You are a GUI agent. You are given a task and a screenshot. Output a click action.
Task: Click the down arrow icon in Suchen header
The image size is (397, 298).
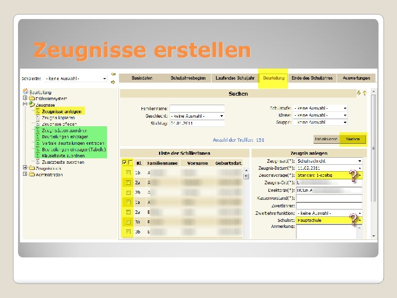(x=359, y=93)
